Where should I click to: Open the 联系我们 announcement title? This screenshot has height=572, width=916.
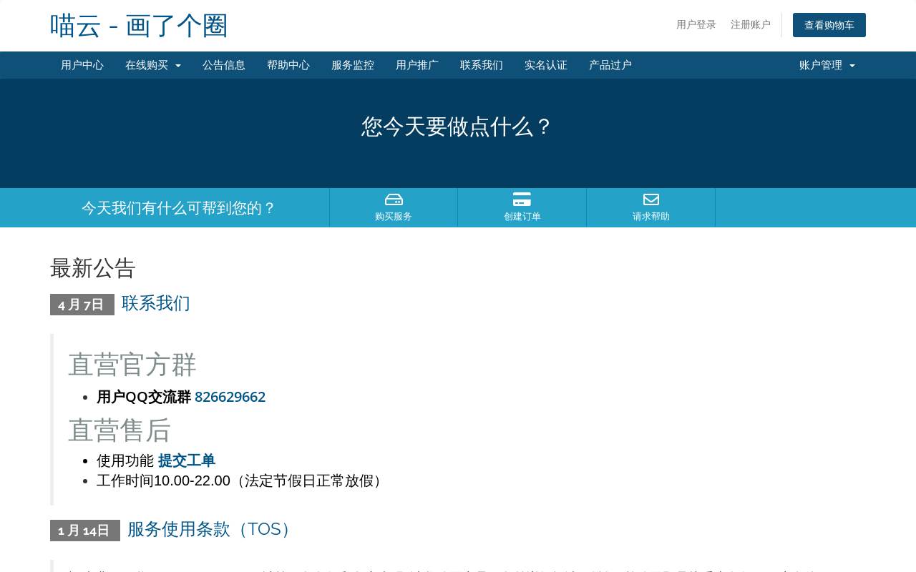[156, 303]
